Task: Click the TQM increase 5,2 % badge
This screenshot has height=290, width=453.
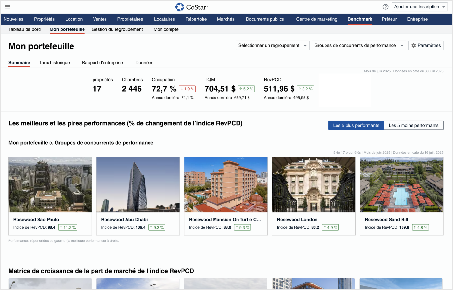Action: click(x=246, y=89)
